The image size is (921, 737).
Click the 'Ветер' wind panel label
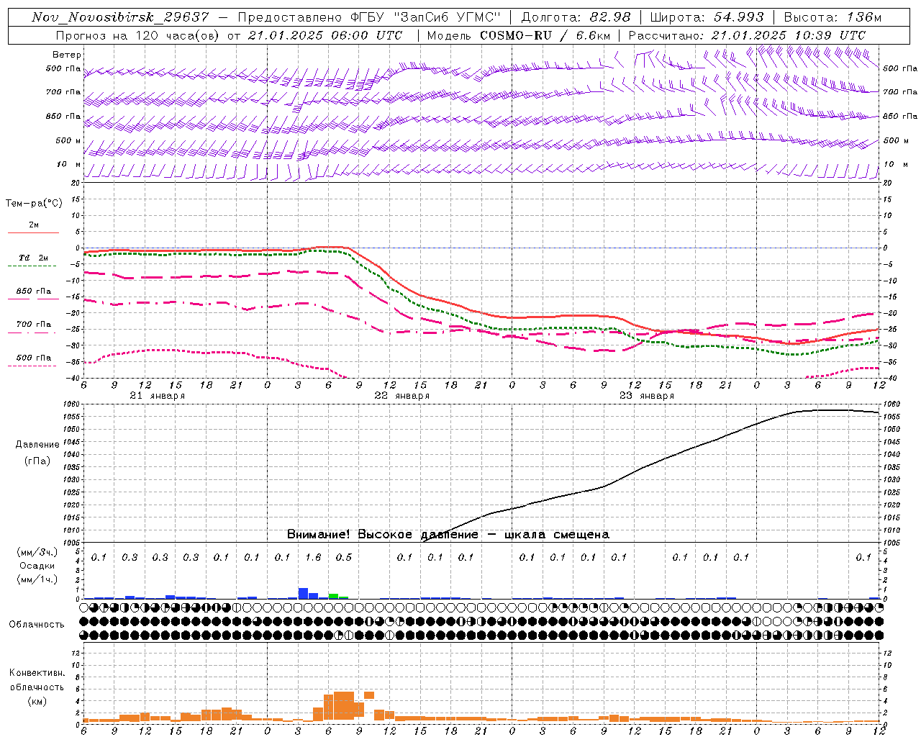click(67, 55)
